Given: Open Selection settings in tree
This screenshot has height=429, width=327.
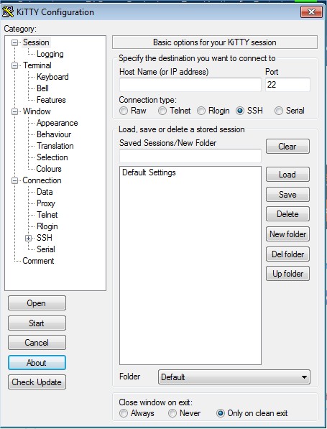Looking at the screenshot, I should coord(52,157).
